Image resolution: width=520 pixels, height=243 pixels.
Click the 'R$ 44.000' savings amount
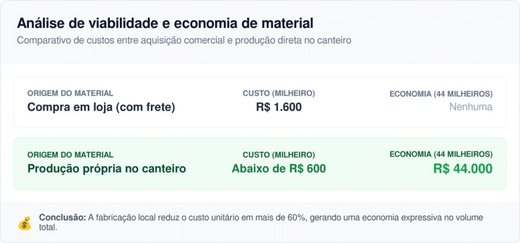pos(463,169)
